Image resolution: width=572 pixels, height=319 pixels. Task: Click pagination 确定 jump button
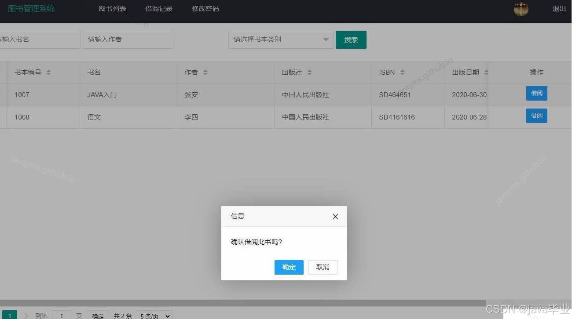(98, 315)
